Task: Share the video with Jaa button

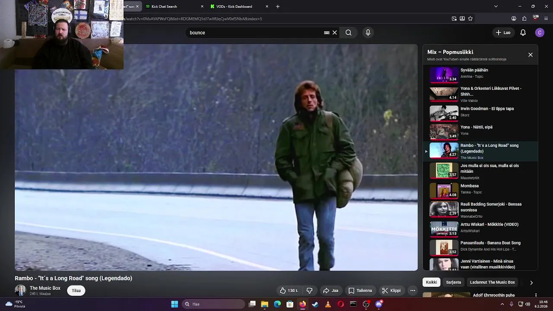Action: (x=331, y=291)
